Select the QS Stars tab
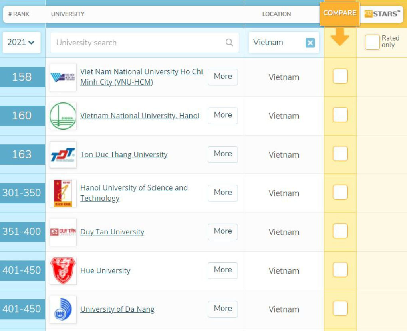The width and height of the screenshot is (407, 331). coord(382,14)
